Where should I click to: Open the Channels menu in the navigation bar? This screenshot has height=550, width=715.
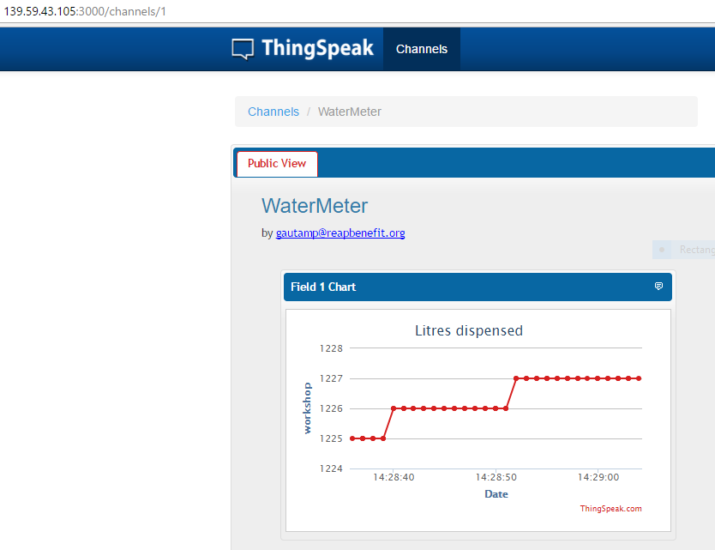[421, 49]
